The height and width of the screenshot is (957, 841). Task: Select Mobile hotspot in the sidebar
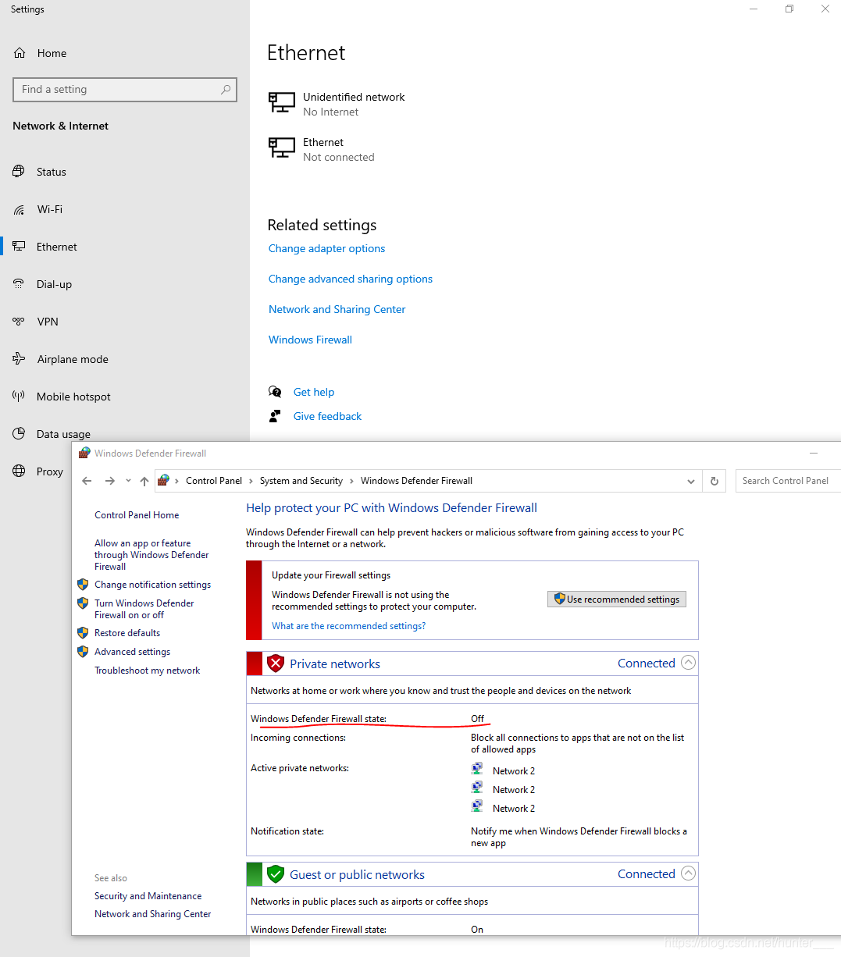tap(73, 397)
